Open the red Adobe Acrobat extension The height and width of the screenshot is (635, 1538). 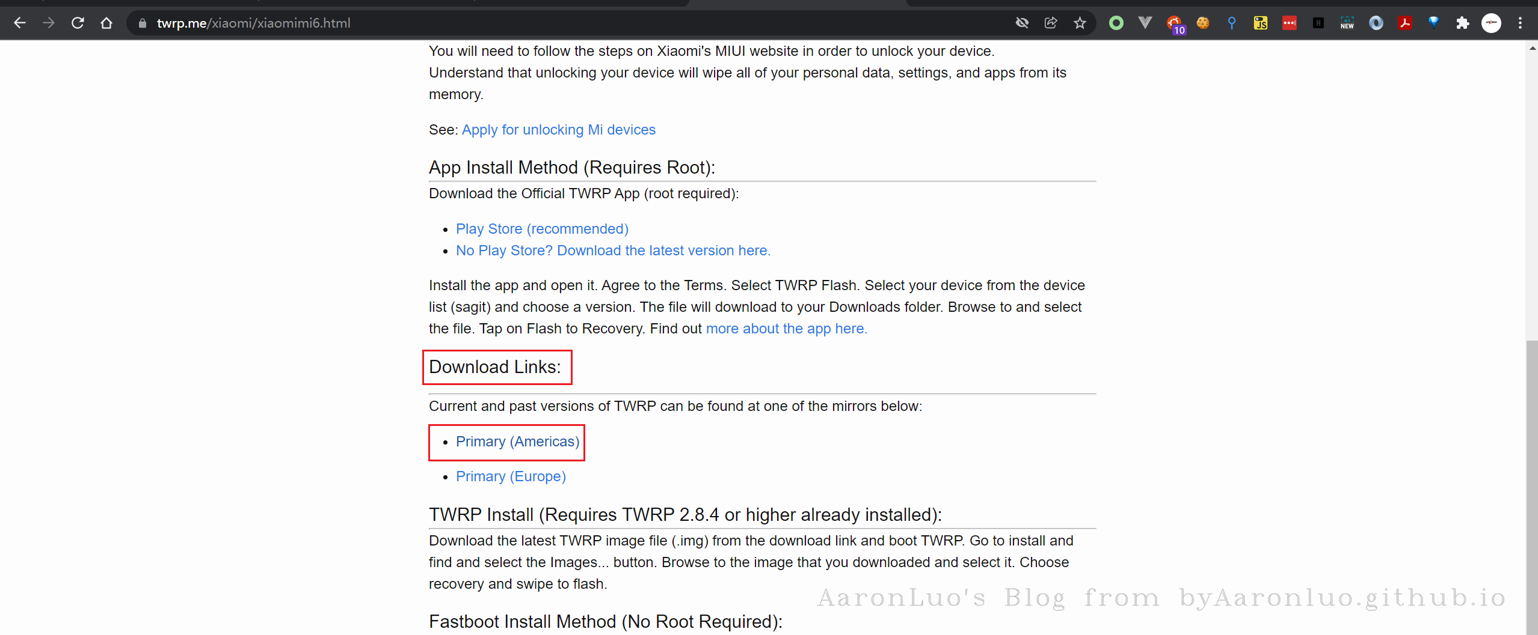[1404, 23]
